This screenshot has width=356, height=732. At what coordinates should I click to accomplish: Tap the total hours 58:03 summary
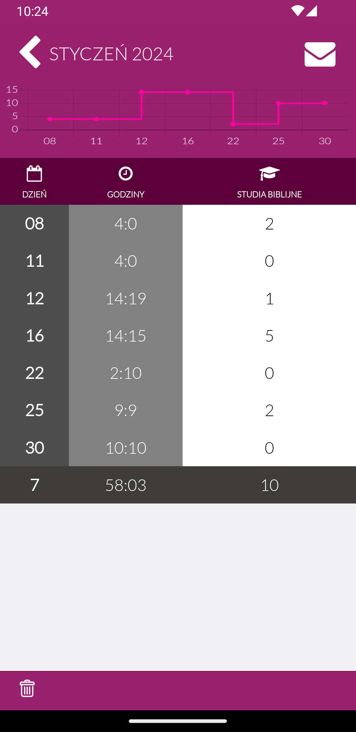126,485
